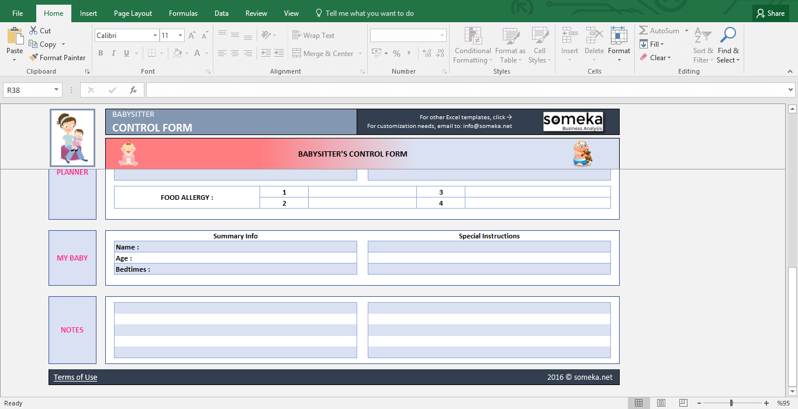Click the Insert Function fx icon
798x409 pixels.
[133, 90]
